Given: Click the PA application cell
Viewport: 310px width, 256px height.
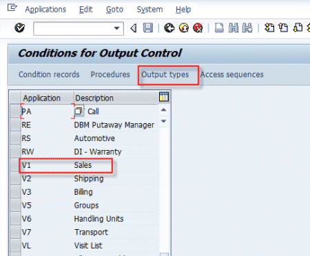Looking at the screenshot, I should (x=48, y=111).
